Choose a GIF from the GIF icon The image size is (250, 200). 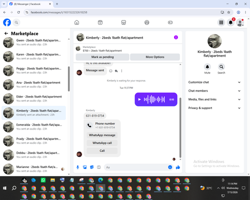click(99, 167)
